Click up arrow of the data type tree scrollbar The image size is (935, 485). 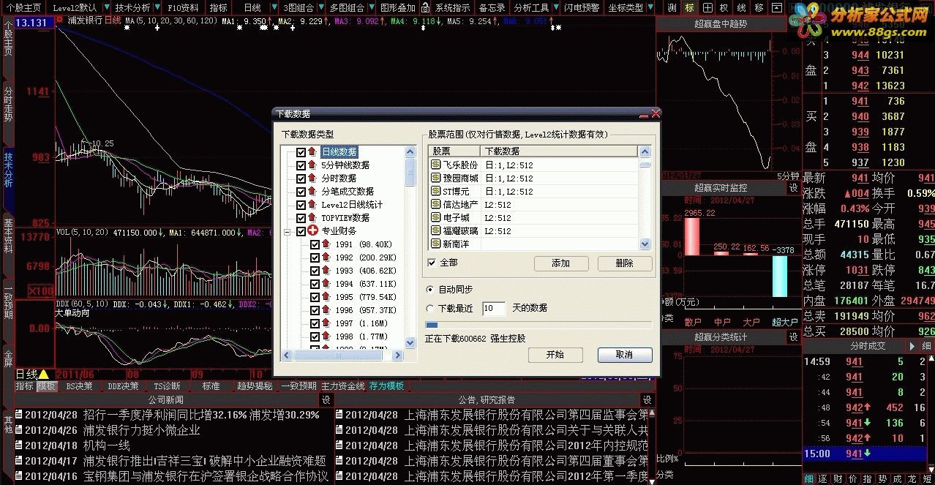click(x=410, y=151)
